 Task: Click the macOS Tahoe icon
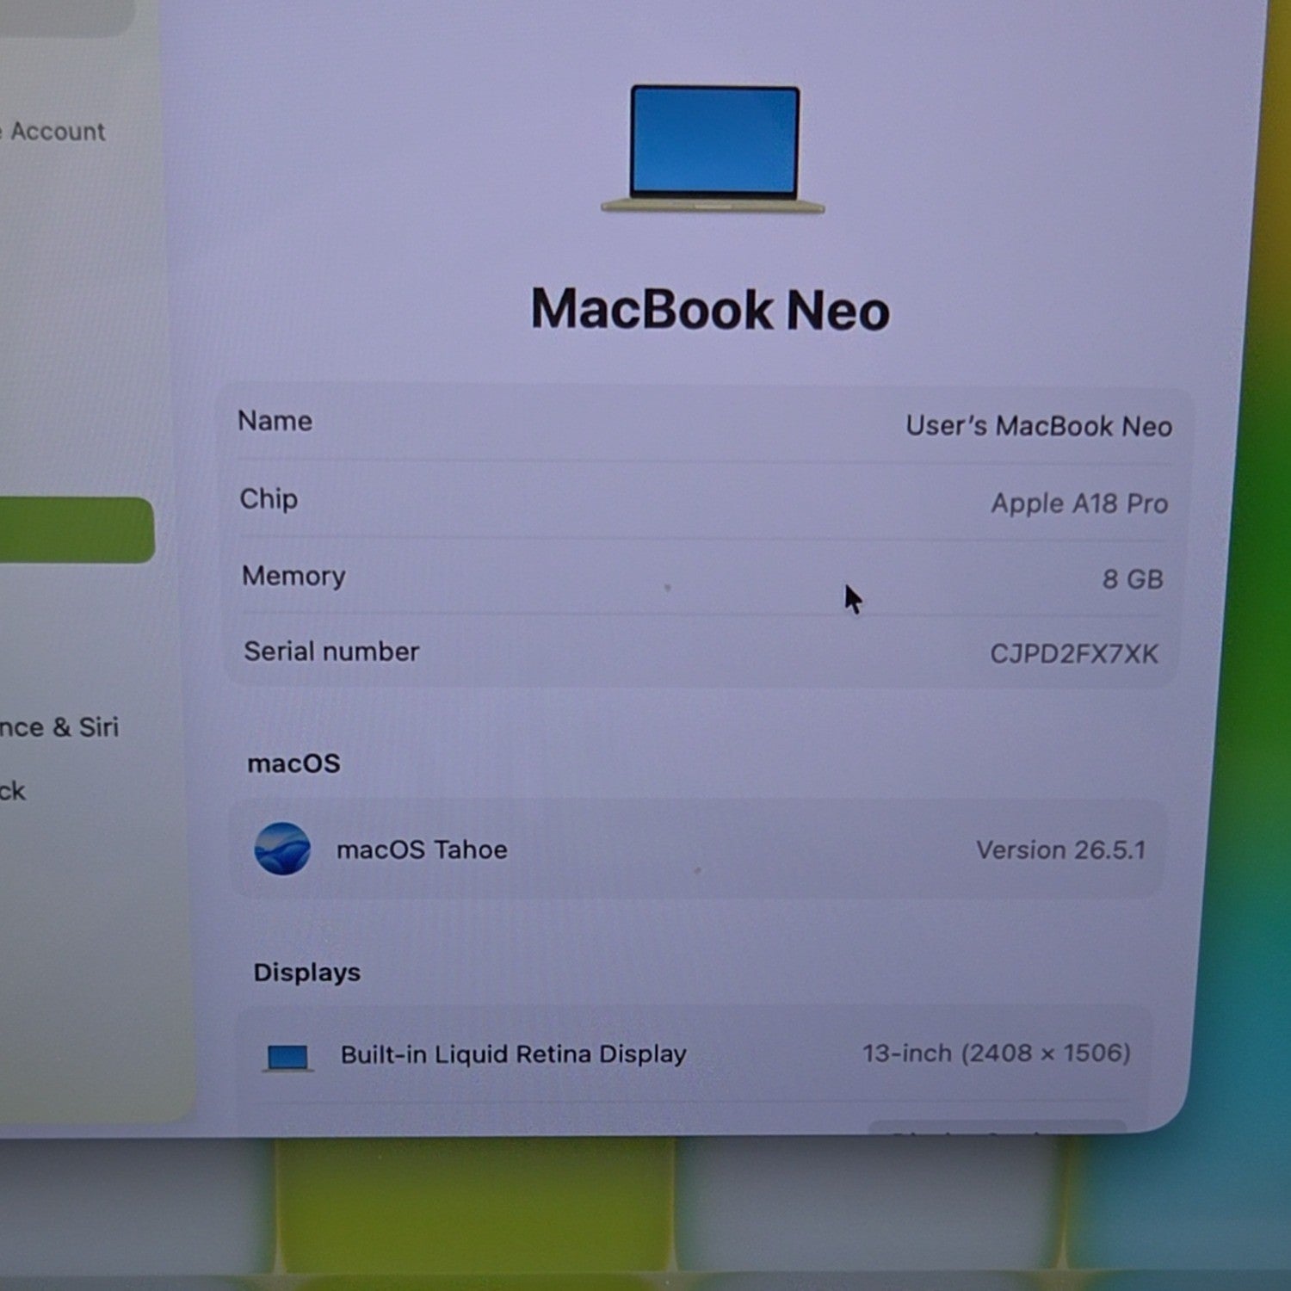282,849
